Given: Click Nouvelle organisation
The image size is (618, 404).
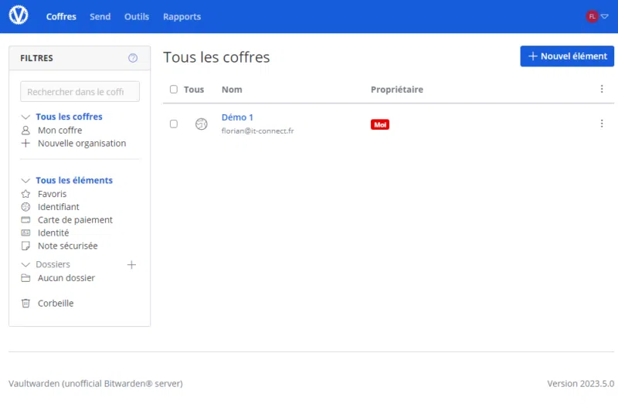Looking at the screenshot, I should click(x=82, y=143).
